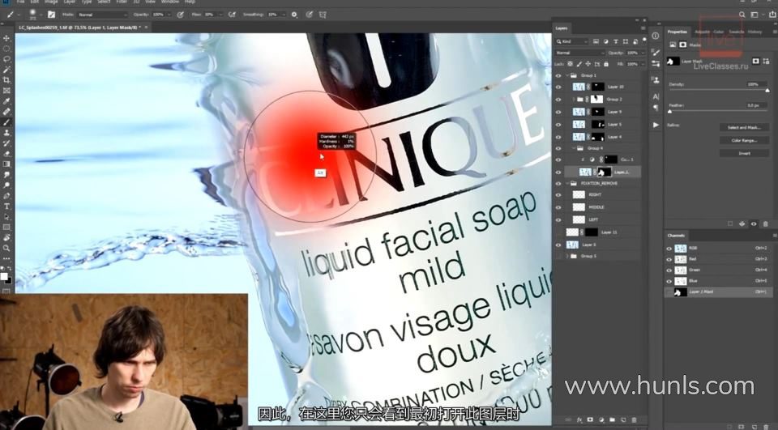778x430 pixels.
Task: Click the Select and Mask button
Action: (x=744, y=127)
